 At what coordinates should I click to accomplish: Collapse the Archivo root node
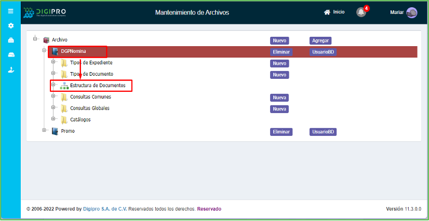click(x=35, y=39)
